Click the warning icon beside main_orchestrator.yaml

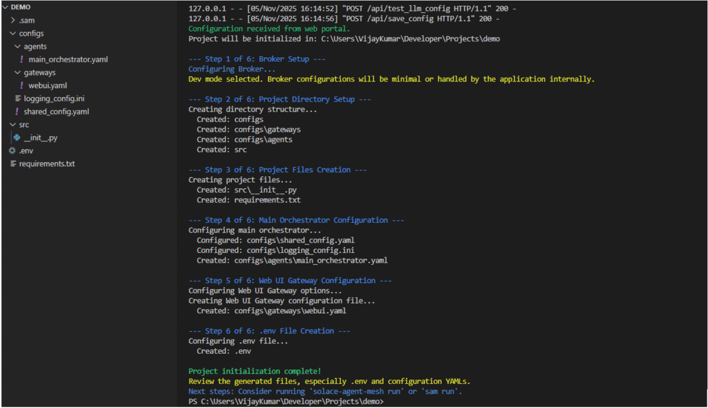(23, 59)
